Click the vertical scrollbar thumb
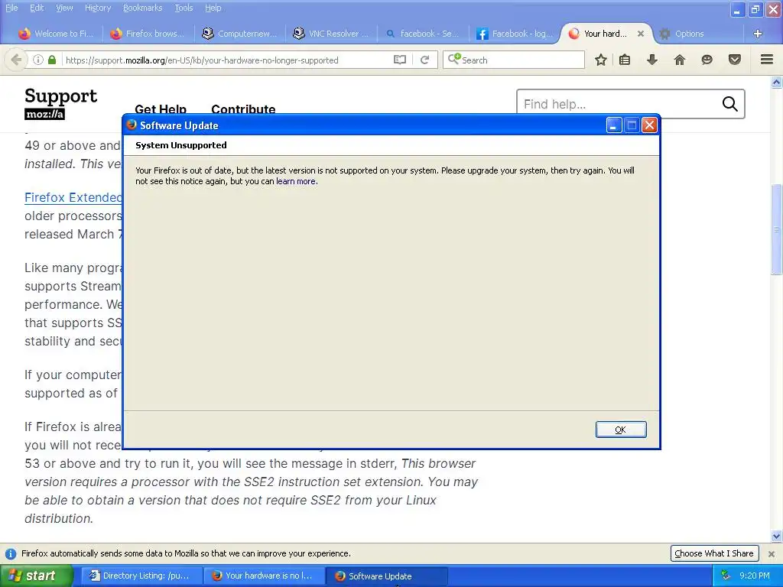 776,229
